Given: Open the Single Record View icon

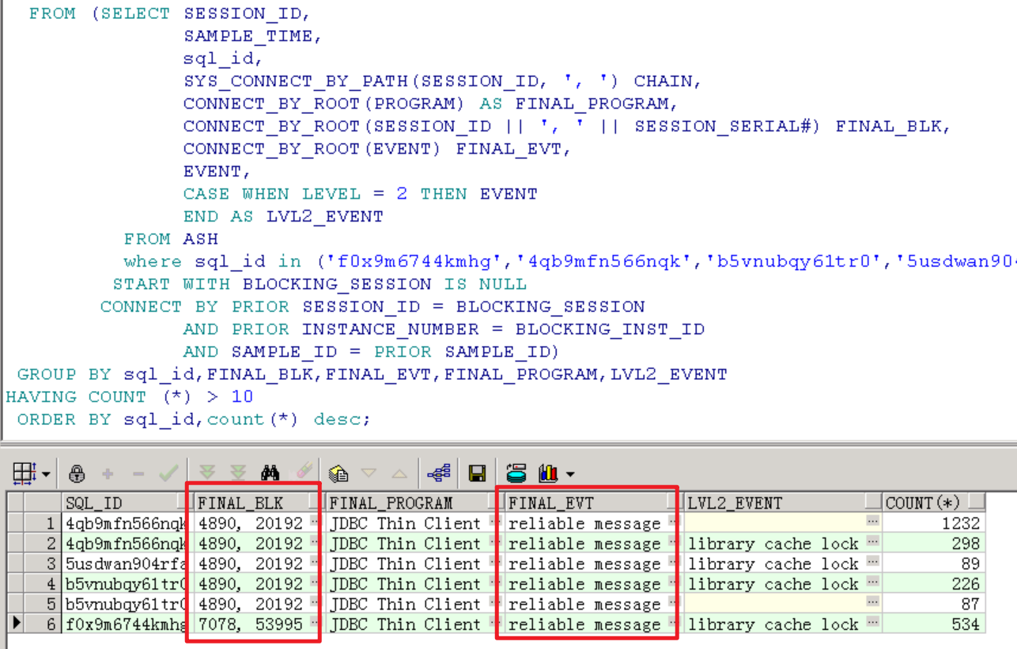Looking at the screenshot, I should click(x=338, y=473).
